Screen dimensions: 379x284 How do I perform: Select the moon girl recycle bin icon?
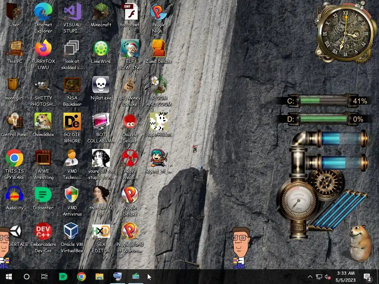[x=14, y=89]
